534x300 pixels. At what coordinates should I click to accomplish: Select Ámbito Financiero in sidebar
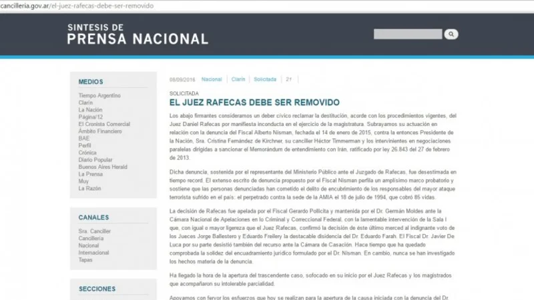(100, 131)
